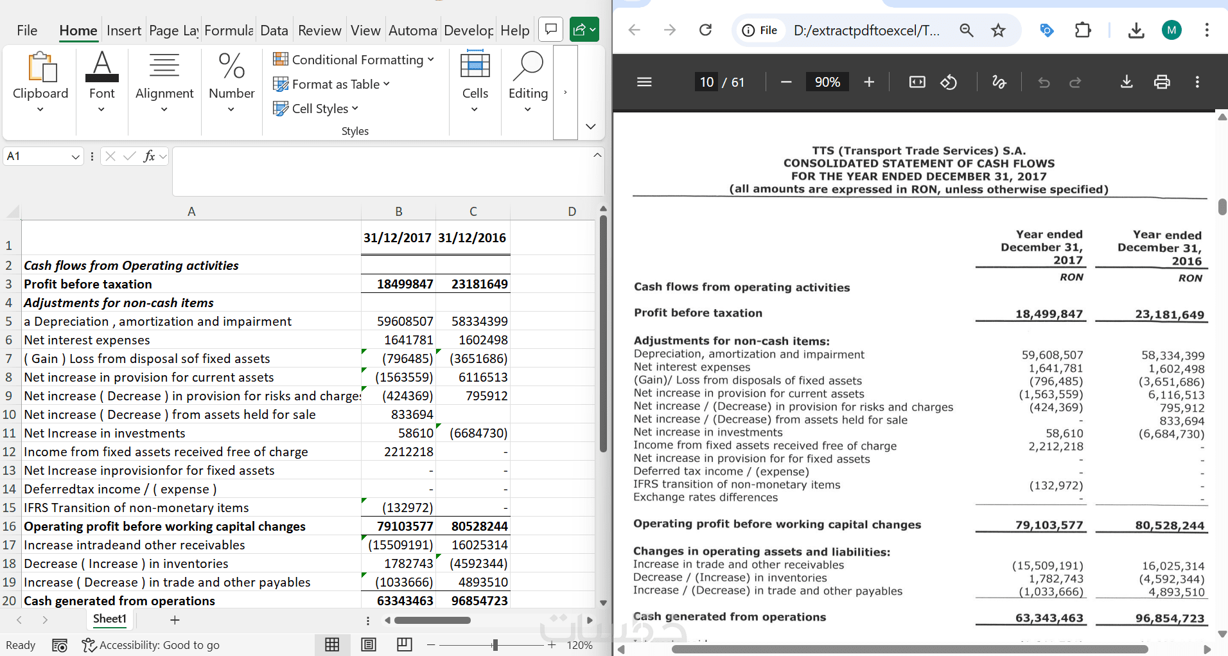
Task: Click the PDF page number field
Action: click(x=707, y=82)
